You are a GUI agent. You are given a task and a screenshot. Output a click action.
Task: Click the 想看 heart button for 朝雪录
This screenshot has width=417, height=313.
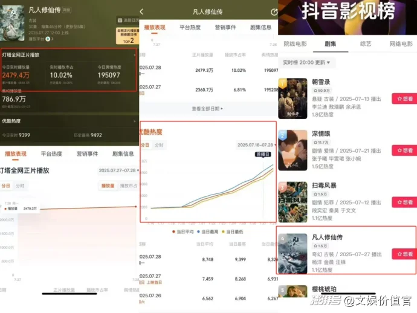(x=404, y=98)
